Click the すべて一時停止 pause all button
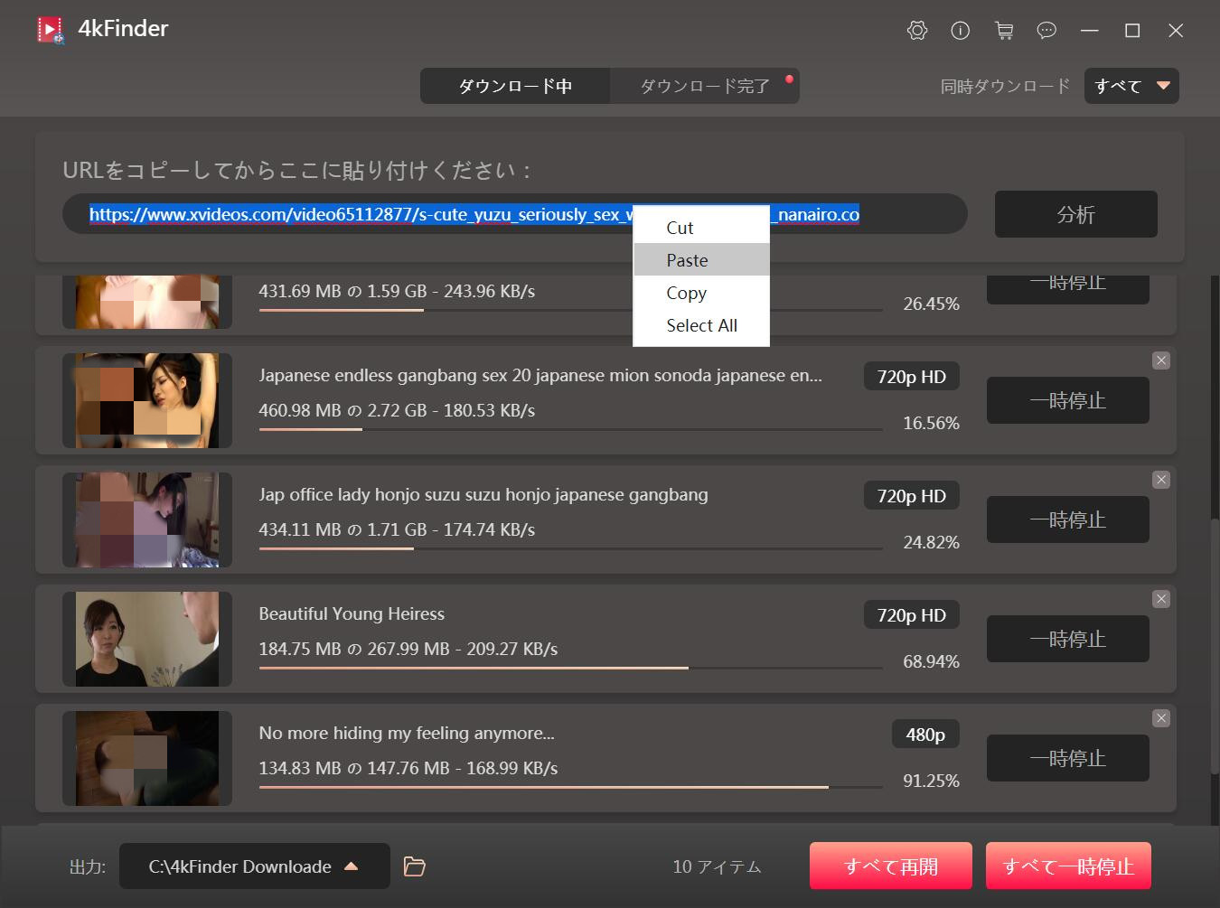This screenshot has width=1220, height=908. (1068, 866)
